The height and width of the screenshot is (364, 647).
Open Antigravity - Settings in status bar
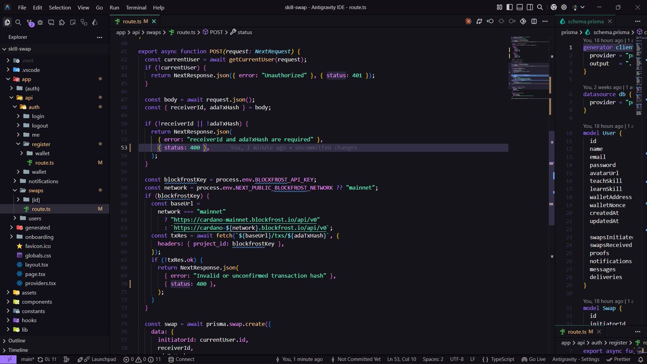(576, 359)
